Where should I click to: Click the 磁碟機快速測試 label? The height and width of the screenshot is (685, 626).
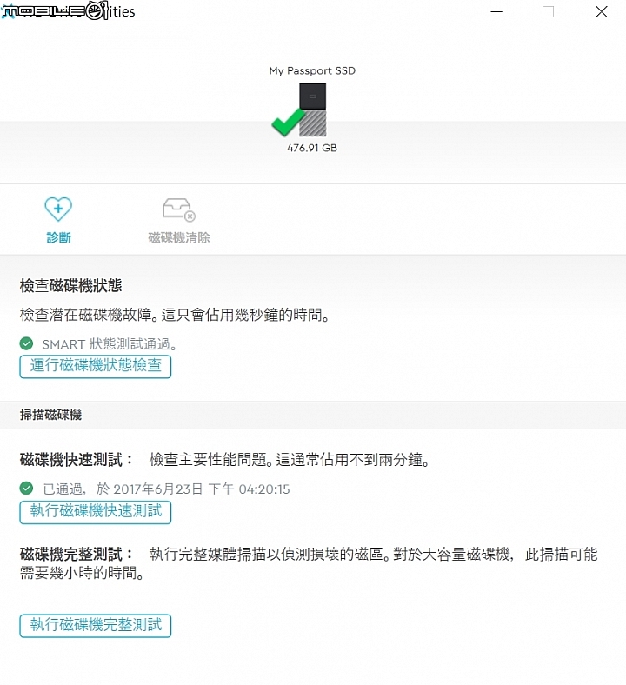point(76,460)
